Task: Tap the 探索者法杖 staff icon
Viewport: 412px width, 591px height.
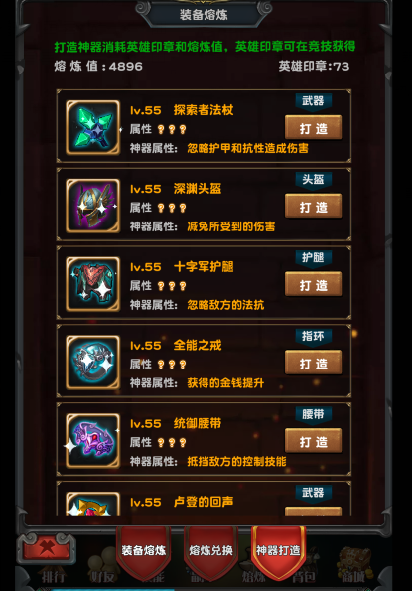Action: tap(93, 127)
